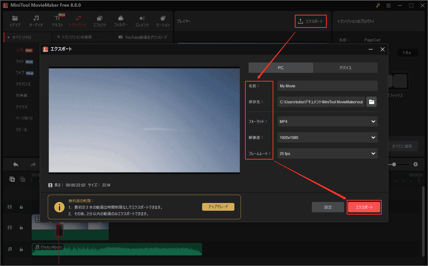Open the Media (メディア) tab
The width and height of the screenshot is (428, 266).
tap(15, 21)
